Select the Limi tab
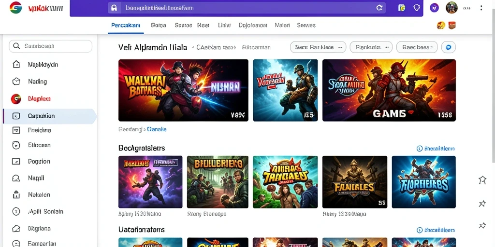The width and height of the screenshot is (495, 247). 224,25
